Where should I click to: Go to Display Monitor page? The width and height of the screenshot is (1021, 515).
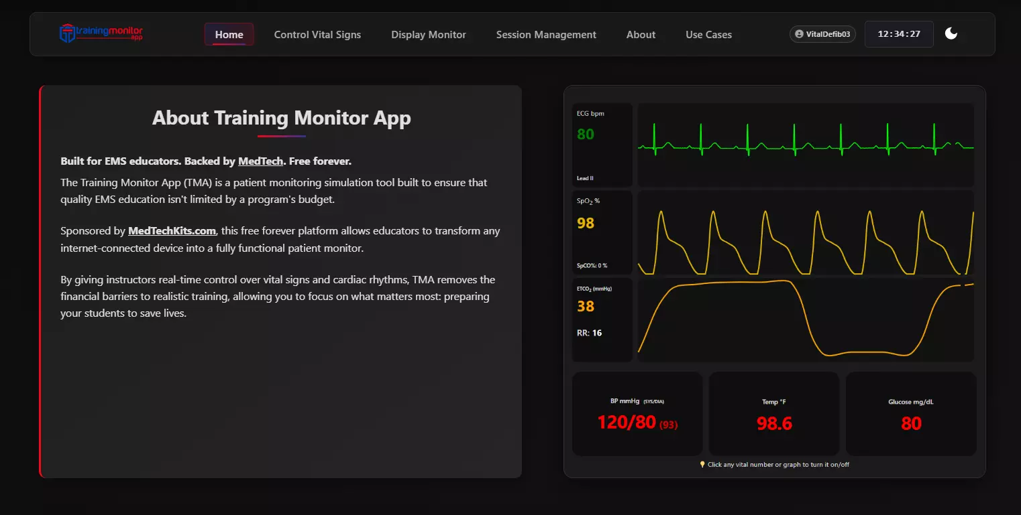429,34
